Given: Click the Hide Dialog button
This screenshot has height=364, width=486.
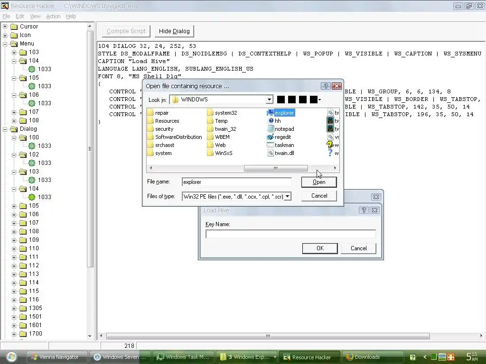Looking at the screenshot, I should 174,31.
